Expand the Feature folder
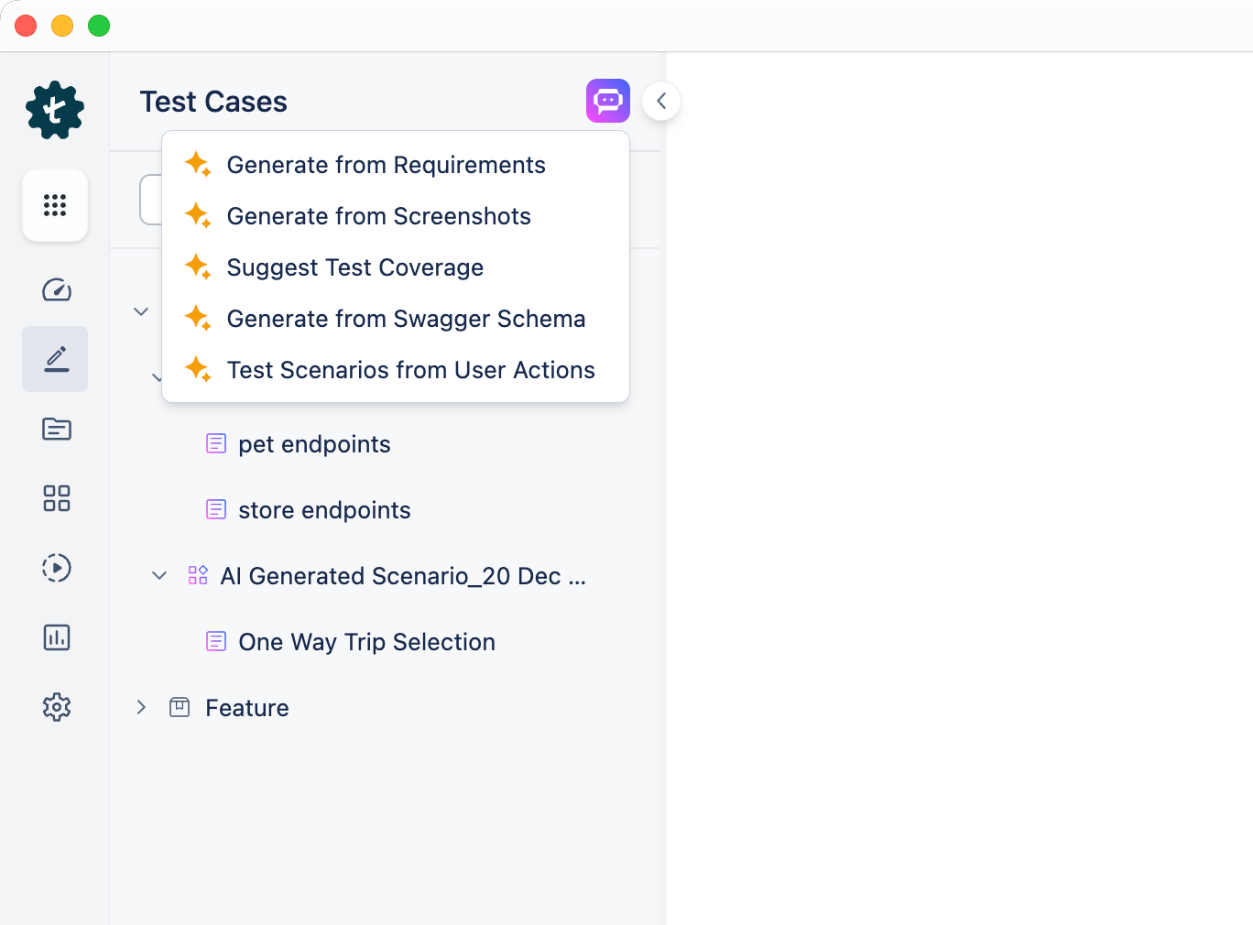Image resolution: width=1253 pixels, height=925 pixels. coord(141,708)
